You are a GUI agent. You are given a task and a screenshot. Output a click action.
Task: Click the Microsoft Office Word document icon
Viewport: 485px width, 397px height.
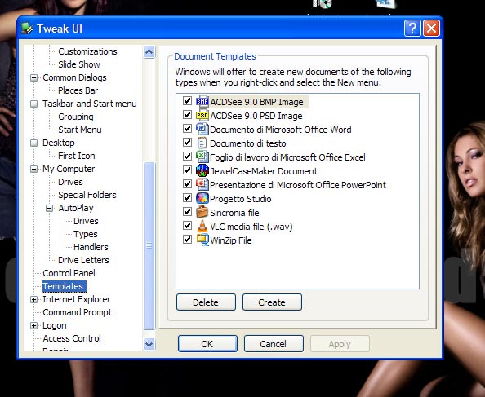click(x=202, y=129)
